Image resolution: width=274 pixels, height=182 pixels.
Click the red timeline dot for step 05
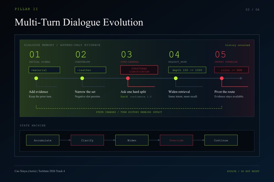point(222,78)
